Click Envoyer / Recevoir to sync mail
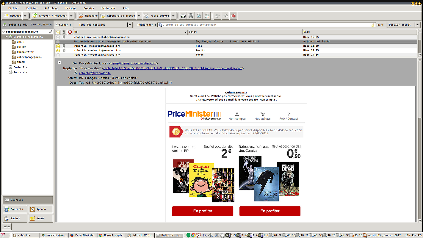The height and width of the screenshot is (238, 423). 50,16
